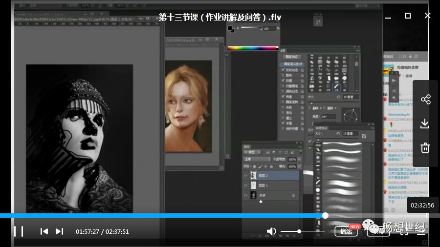Viewport: 440px width, 247px height.
Task: Click the shape layer filter icon
Action: 286,152
